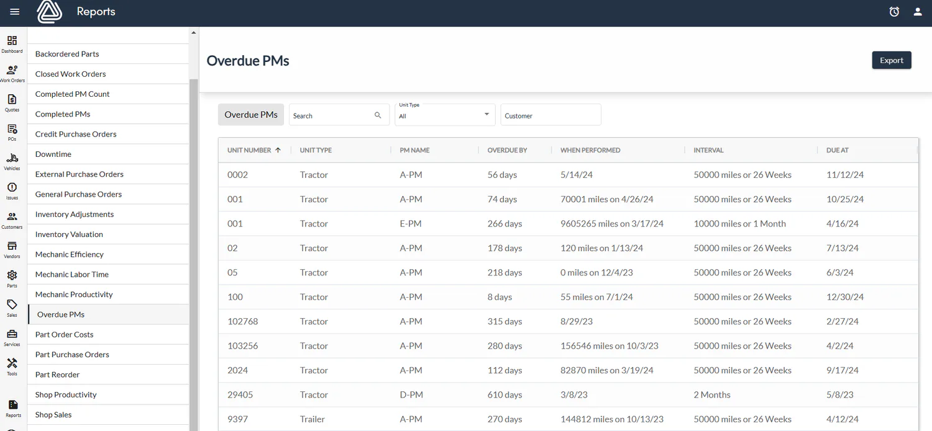Viewport: 932px width, 431px height.
Task: Open POs from the sidebar
Action: [x=12, y=132]
